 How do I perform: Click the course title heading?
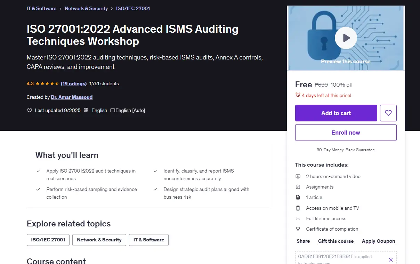pyautogui.click(x=132, y=35)
